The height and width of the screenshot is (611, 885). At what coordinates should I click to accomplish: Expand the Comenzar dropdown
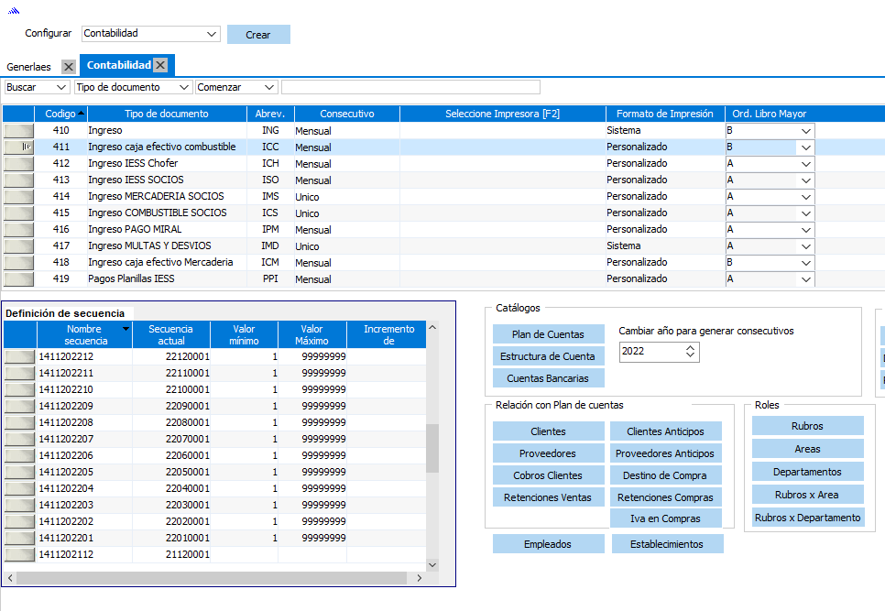tap(268, 87)
